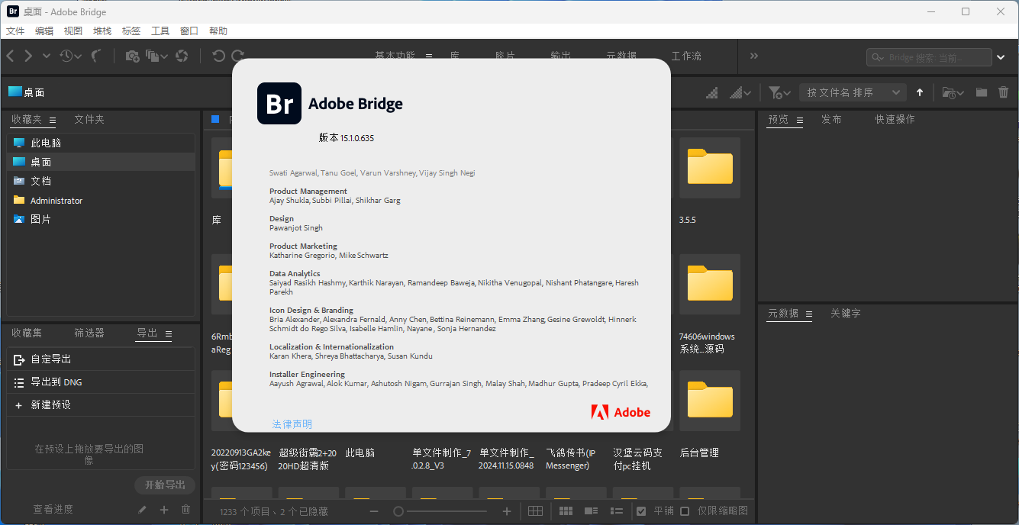
Task: Open the history dropdown chevron next to forward
Action: tap(47, 56)
